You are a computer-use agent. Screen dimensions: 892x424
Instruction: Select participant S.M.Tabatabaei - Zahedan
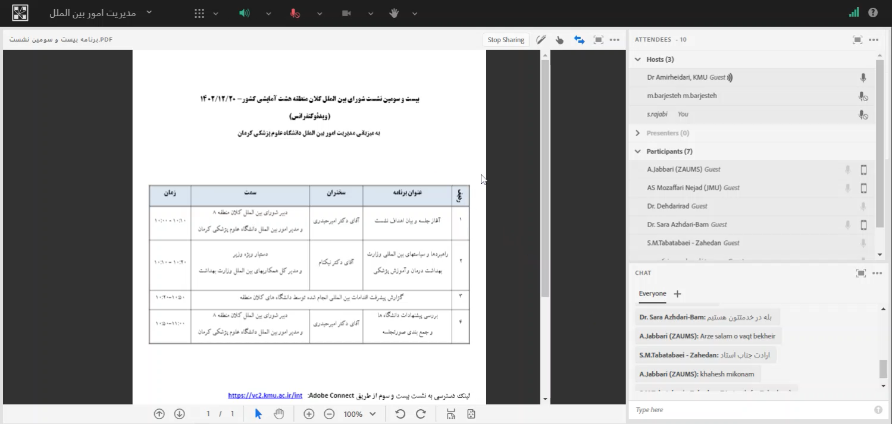752,244
